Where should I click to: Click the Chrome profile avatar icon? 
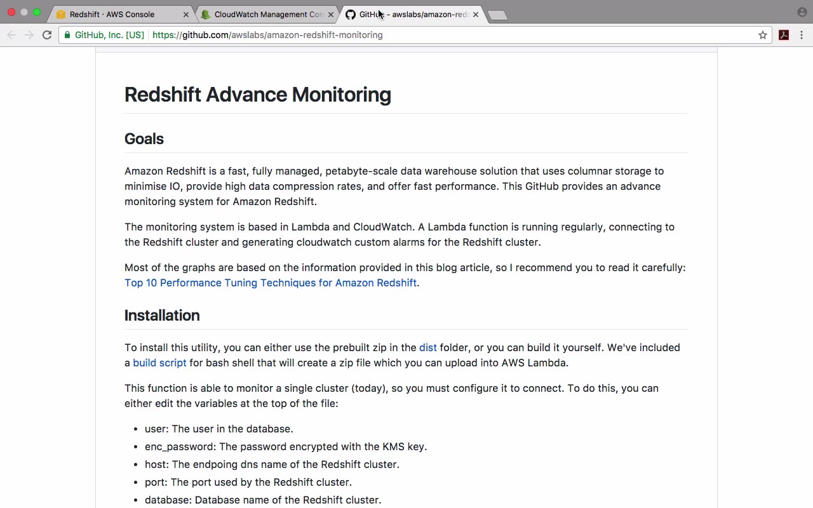tap(802, 12)
